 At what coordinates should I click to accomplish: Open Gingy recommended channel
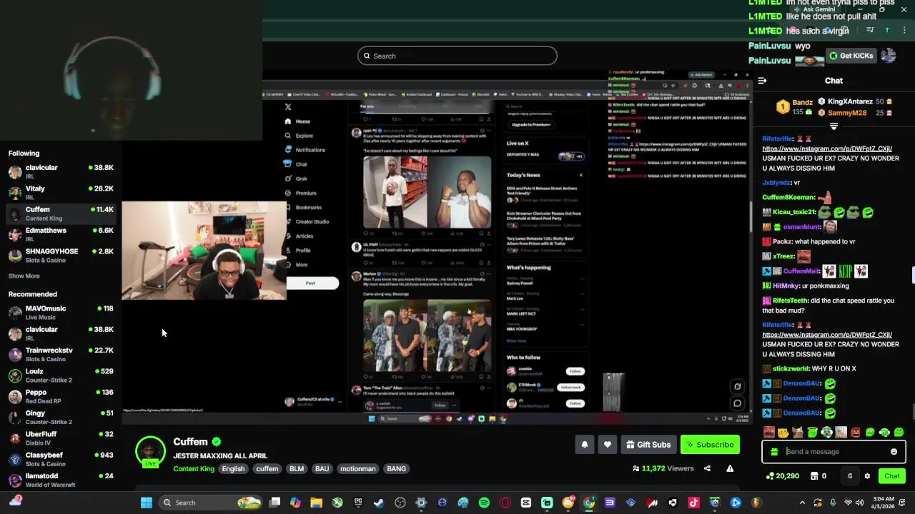coord(61,417)
